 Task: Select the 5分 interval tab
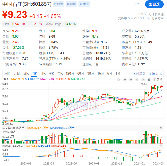tap(110, 73)
